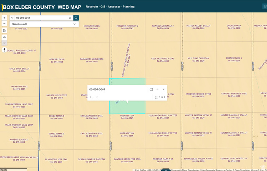Zoom out with the minus button

[5, 23]
